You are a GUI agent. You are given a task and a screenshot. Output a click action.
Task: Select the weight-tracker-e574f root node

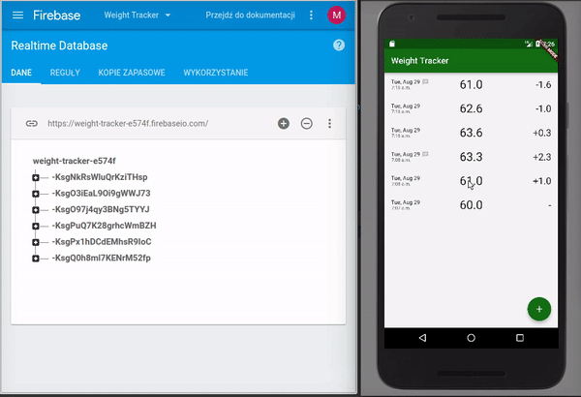[75, 161]
